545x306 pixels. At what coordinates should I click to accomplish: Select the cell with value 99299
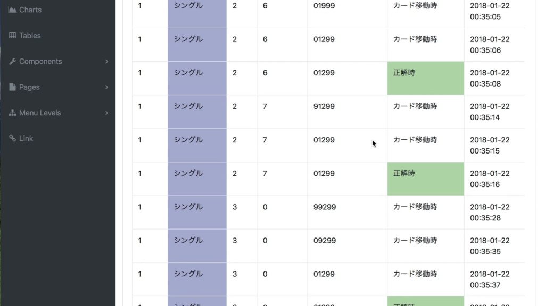click(325, 207)
